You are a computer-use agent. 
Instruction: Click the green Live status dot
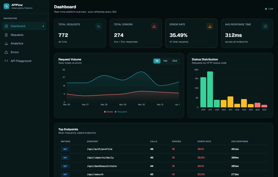(x=266, y=9)
